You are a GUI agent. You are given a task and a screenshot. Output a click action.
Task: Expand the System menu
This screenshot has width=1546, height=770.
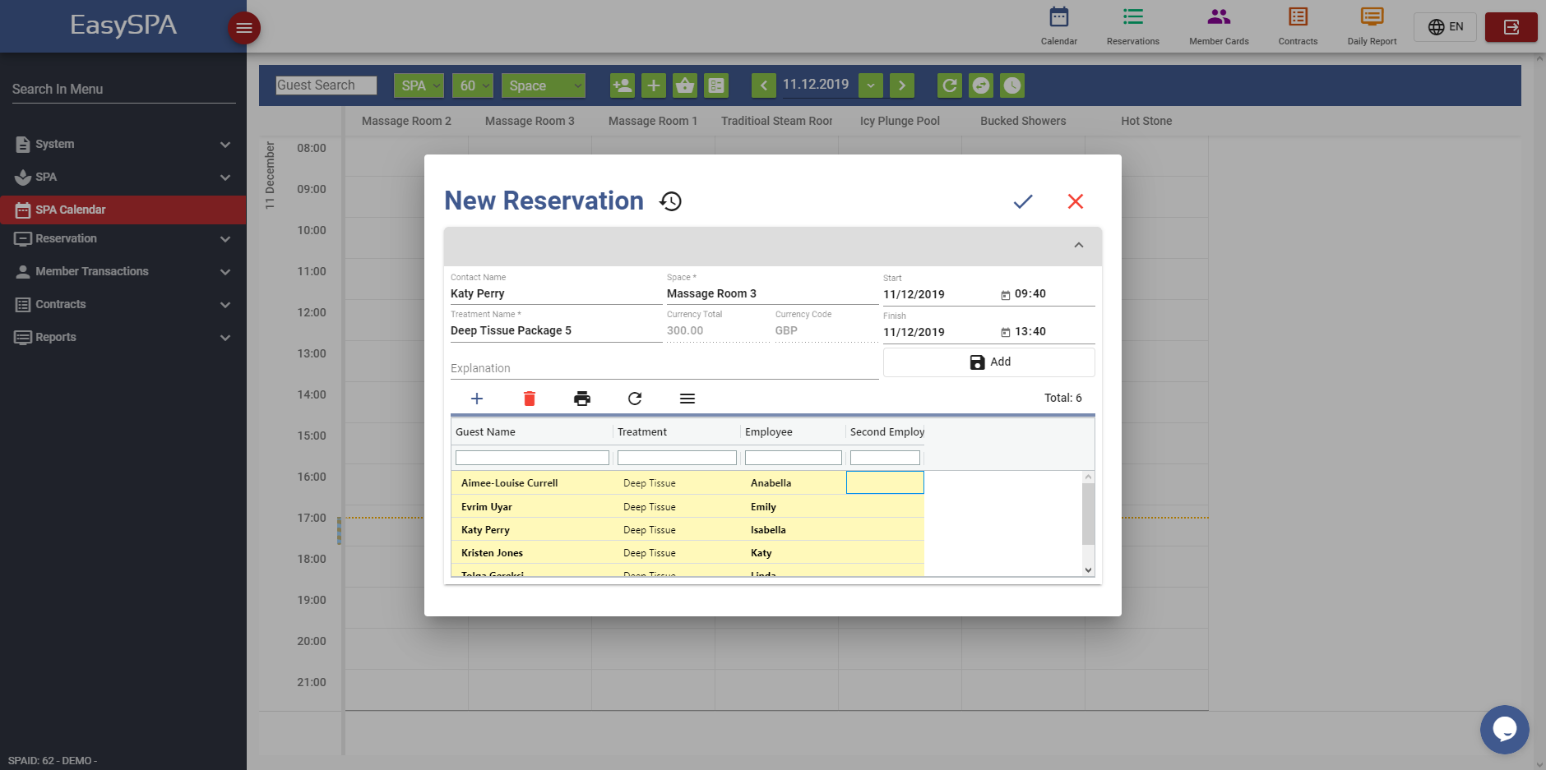(x=123, y=144)
